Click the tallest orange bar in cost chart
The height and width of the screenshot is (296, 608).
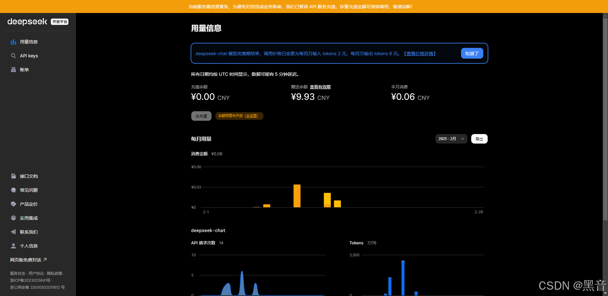(297, 196)
